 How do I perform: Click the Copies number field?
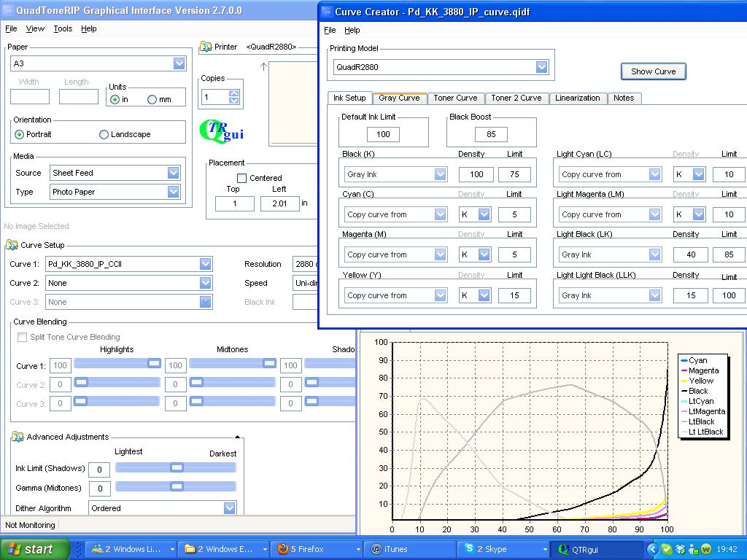click(x=216, y=97)
